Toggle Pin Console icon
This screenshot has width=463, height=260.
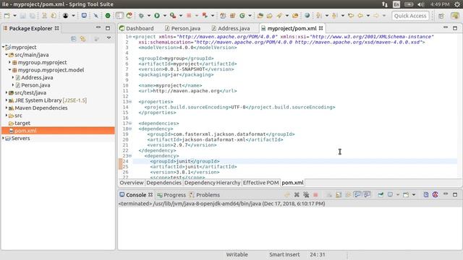click(381, 195)
